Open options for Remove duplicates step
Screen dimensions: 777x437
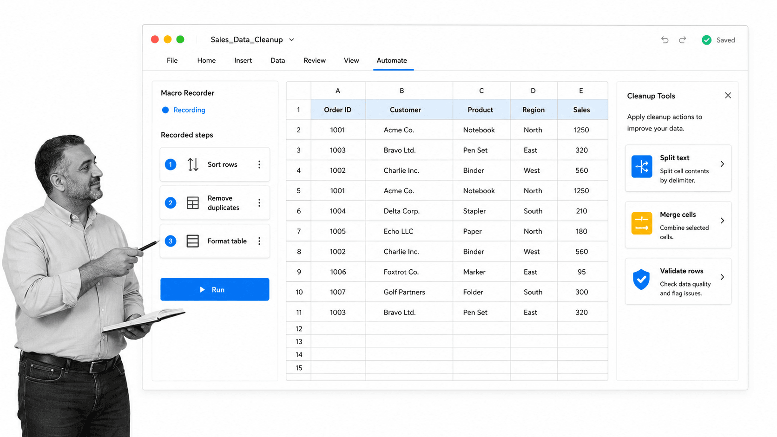pyautogui.click(x=259, y=203)
